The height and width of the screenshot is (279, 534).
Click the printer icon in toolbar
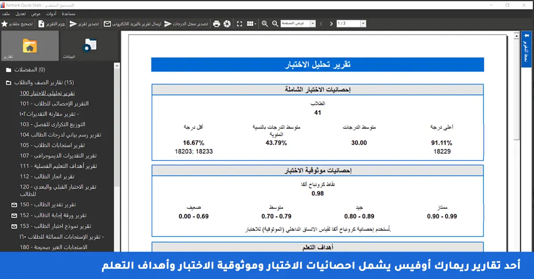pyautogui.click(x=217, y=24)
